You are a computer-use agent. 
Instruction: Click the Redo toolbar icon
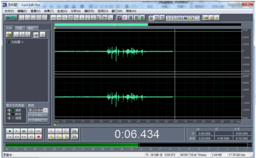(59, 18)
